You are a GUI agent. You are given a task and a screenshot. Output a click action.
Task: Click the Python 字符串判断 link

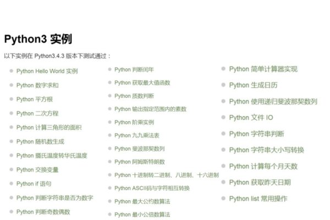coord(256,134)
